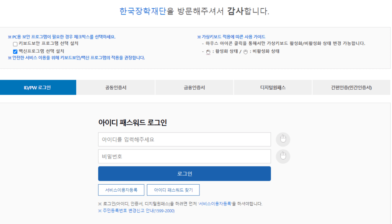
Task: Click the PC용 보안 프로그램 notice text
Action: tap(62, 37)
